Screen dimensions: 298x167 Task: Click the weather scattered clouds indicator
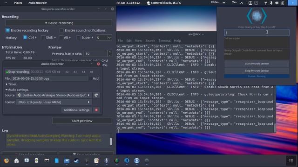pos(163,3)
